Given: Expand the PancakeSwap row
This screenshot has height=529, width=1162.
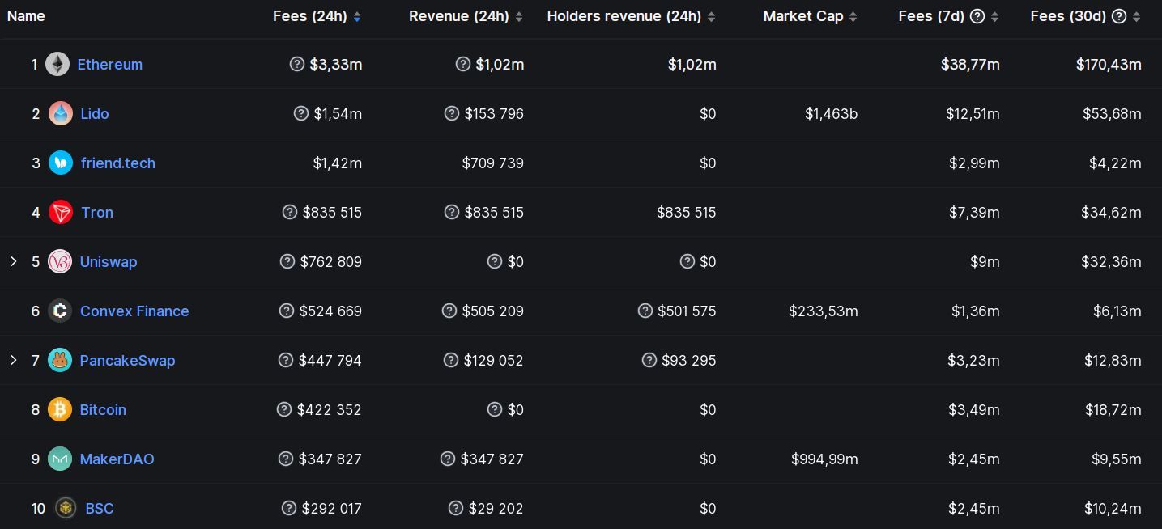Looking at the screenshot, I should click(14, 360).
